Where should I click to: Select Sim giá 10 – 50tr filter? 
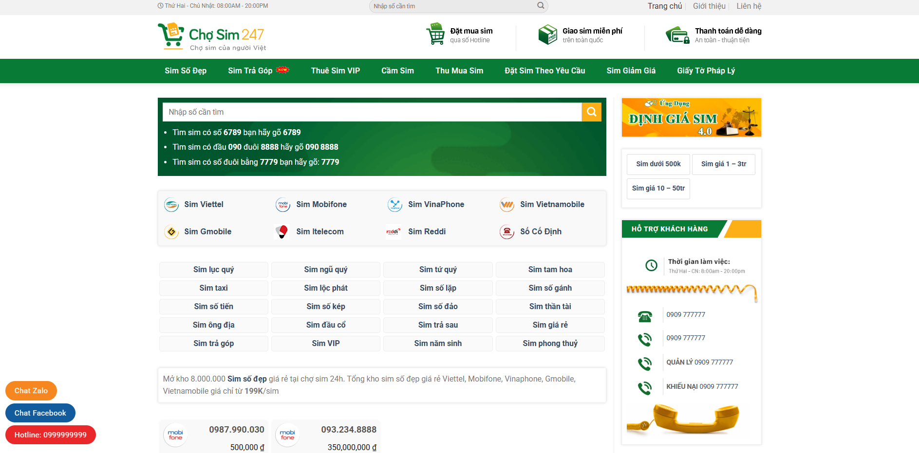pos(658,189)
